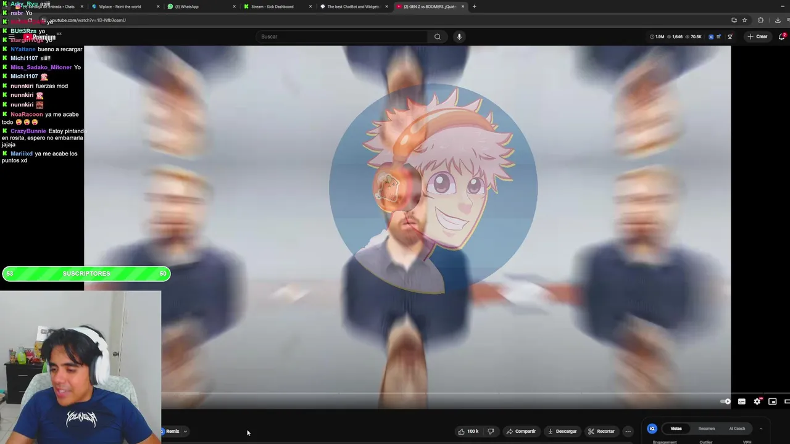Click CrazyBunnie username in chat

click(28, 131)
